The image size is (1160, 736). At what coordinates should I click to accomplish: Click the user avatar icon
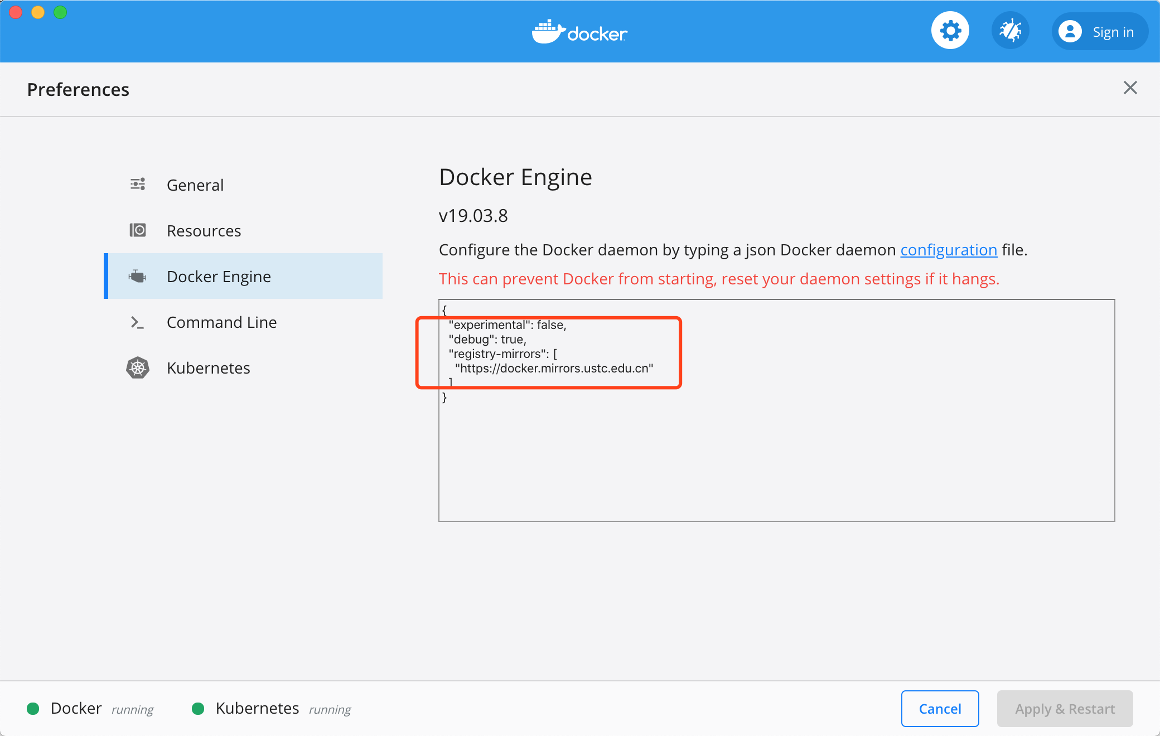[x=1070, y=32]
